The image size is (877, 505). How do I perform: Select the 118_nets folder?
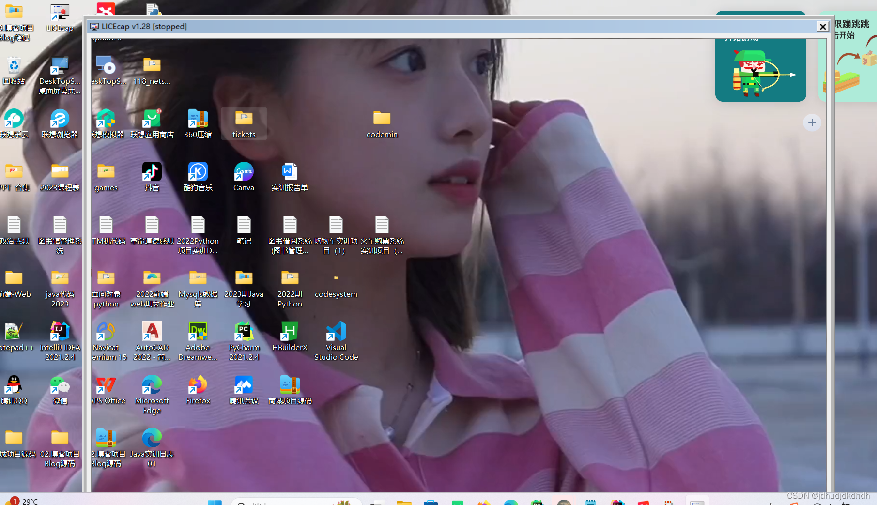[152, 71]
